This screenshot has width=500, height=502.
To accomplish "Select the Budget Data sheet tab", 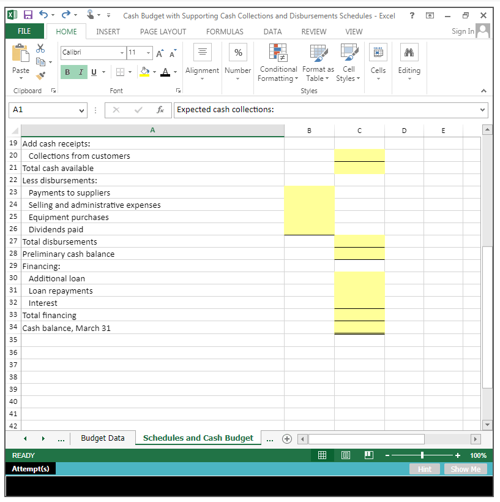I will coord(102,438).
